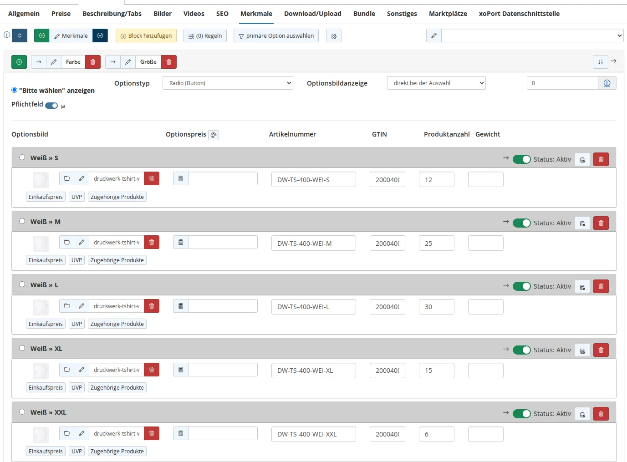This screenshot has height=462, width=627.
Task: Edit the Größe attribute with pencil icon
Action: tap(128, 62)
